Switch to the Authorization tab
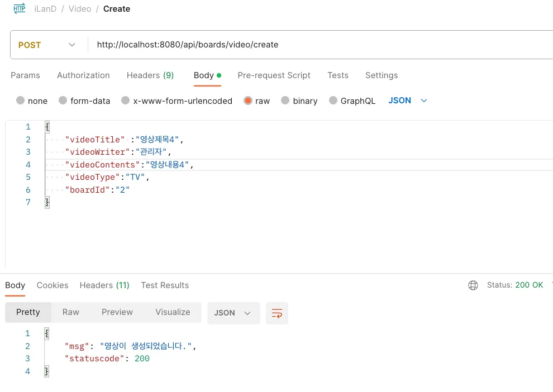 click(83, 75)
